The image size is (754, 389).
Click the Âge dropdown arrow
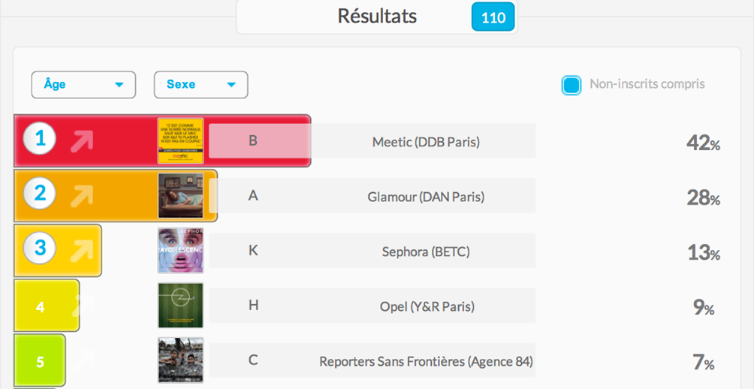pos(119,85)
